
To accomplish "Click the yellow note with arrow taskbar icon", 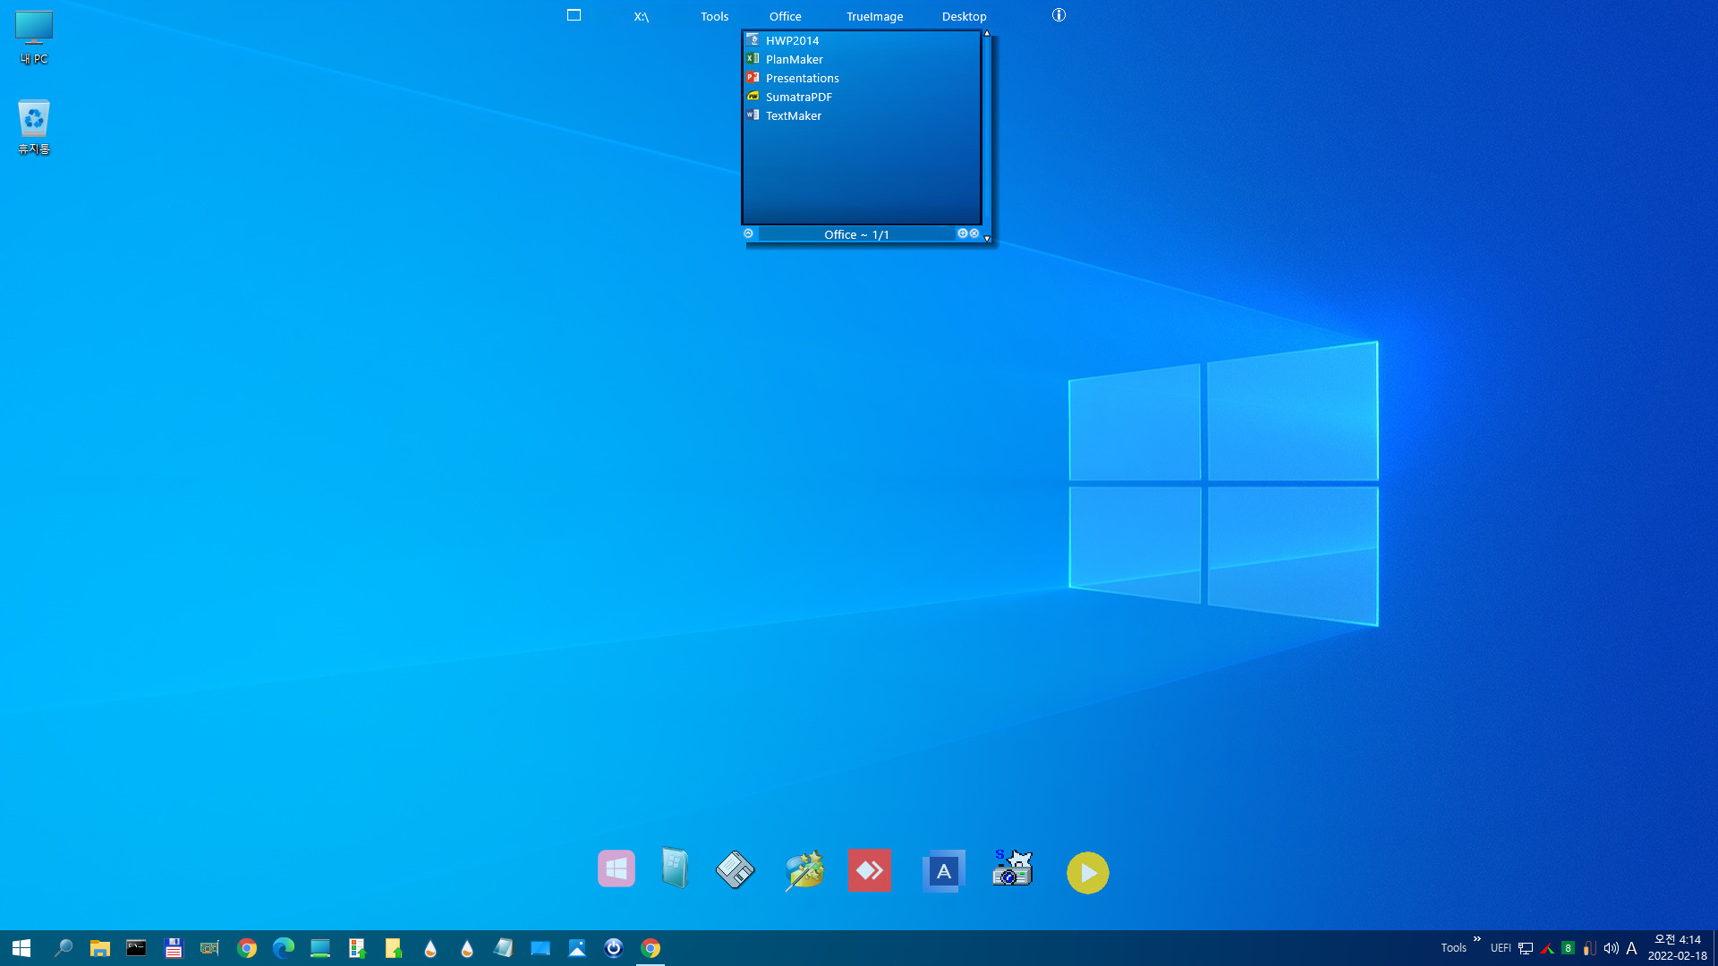I will tap(394, 948).
